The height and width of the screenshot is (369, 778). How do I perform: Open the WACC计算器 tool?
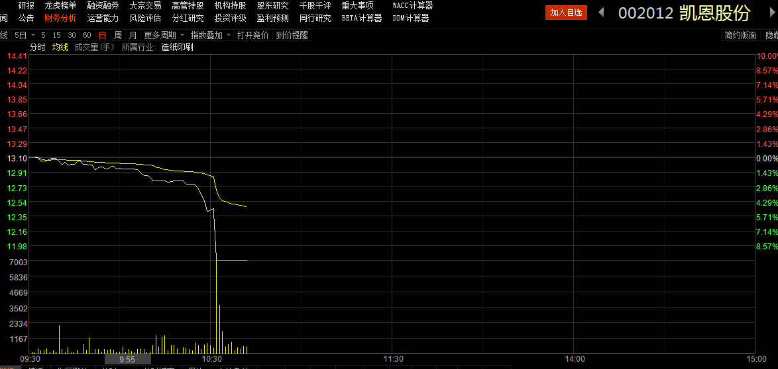pos(412,5)
